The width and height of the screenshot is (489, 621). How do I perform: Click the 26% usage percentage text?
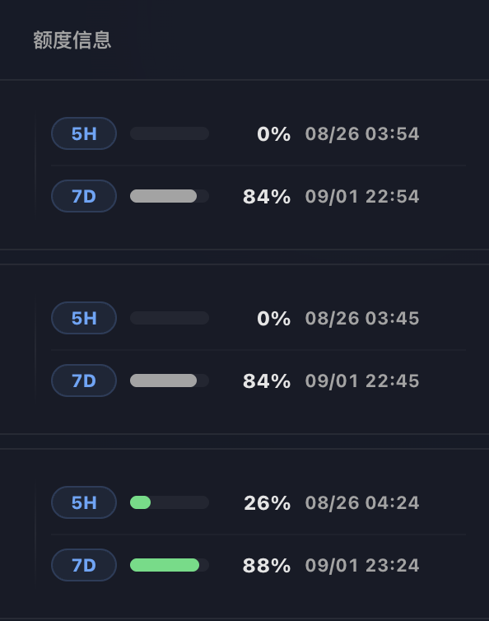tap(268, 503)
